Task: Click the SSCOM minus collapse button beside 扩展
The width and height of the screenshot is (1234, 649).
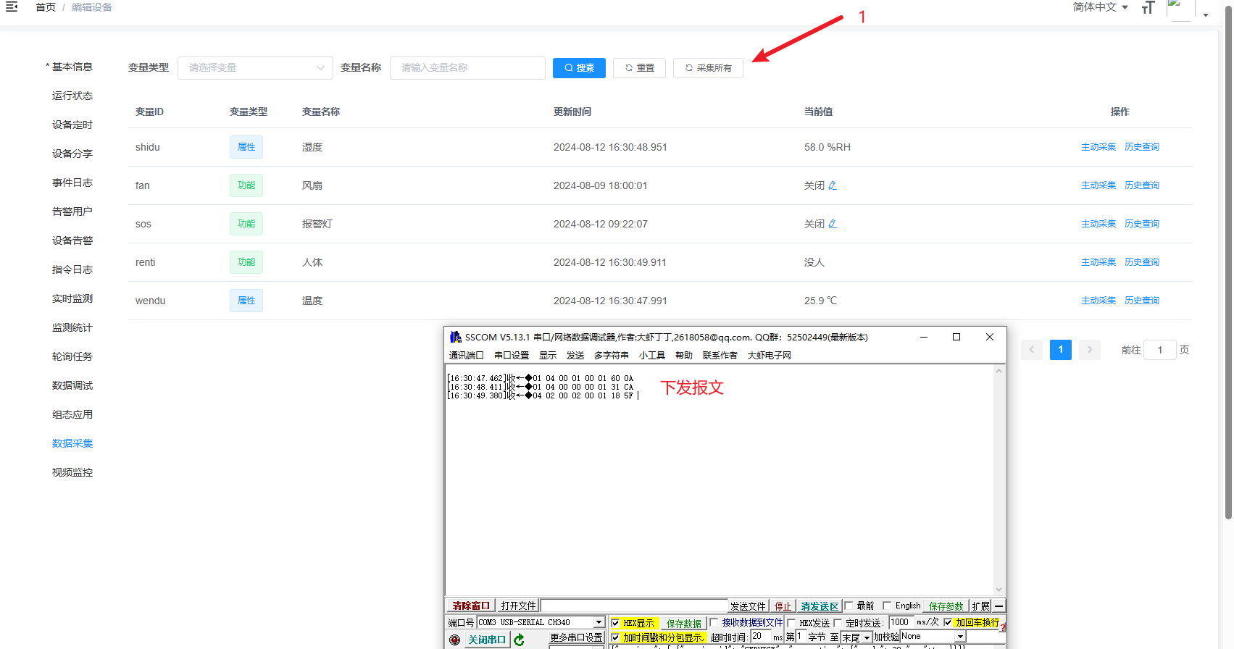Action: pos(999,606)
